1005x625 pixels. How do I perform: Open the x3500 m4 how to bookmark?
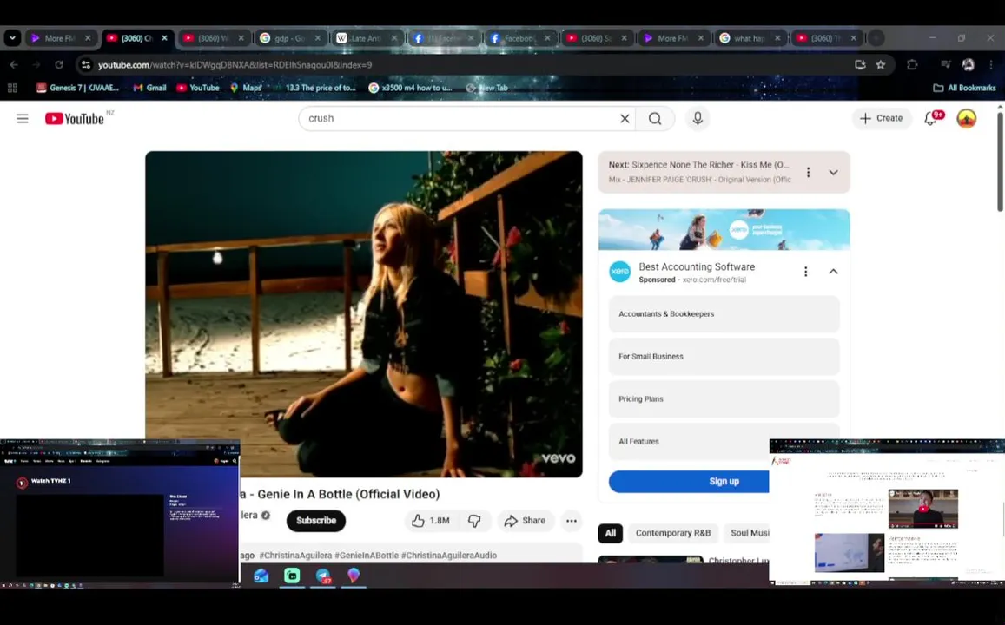(x=410, y=88)
